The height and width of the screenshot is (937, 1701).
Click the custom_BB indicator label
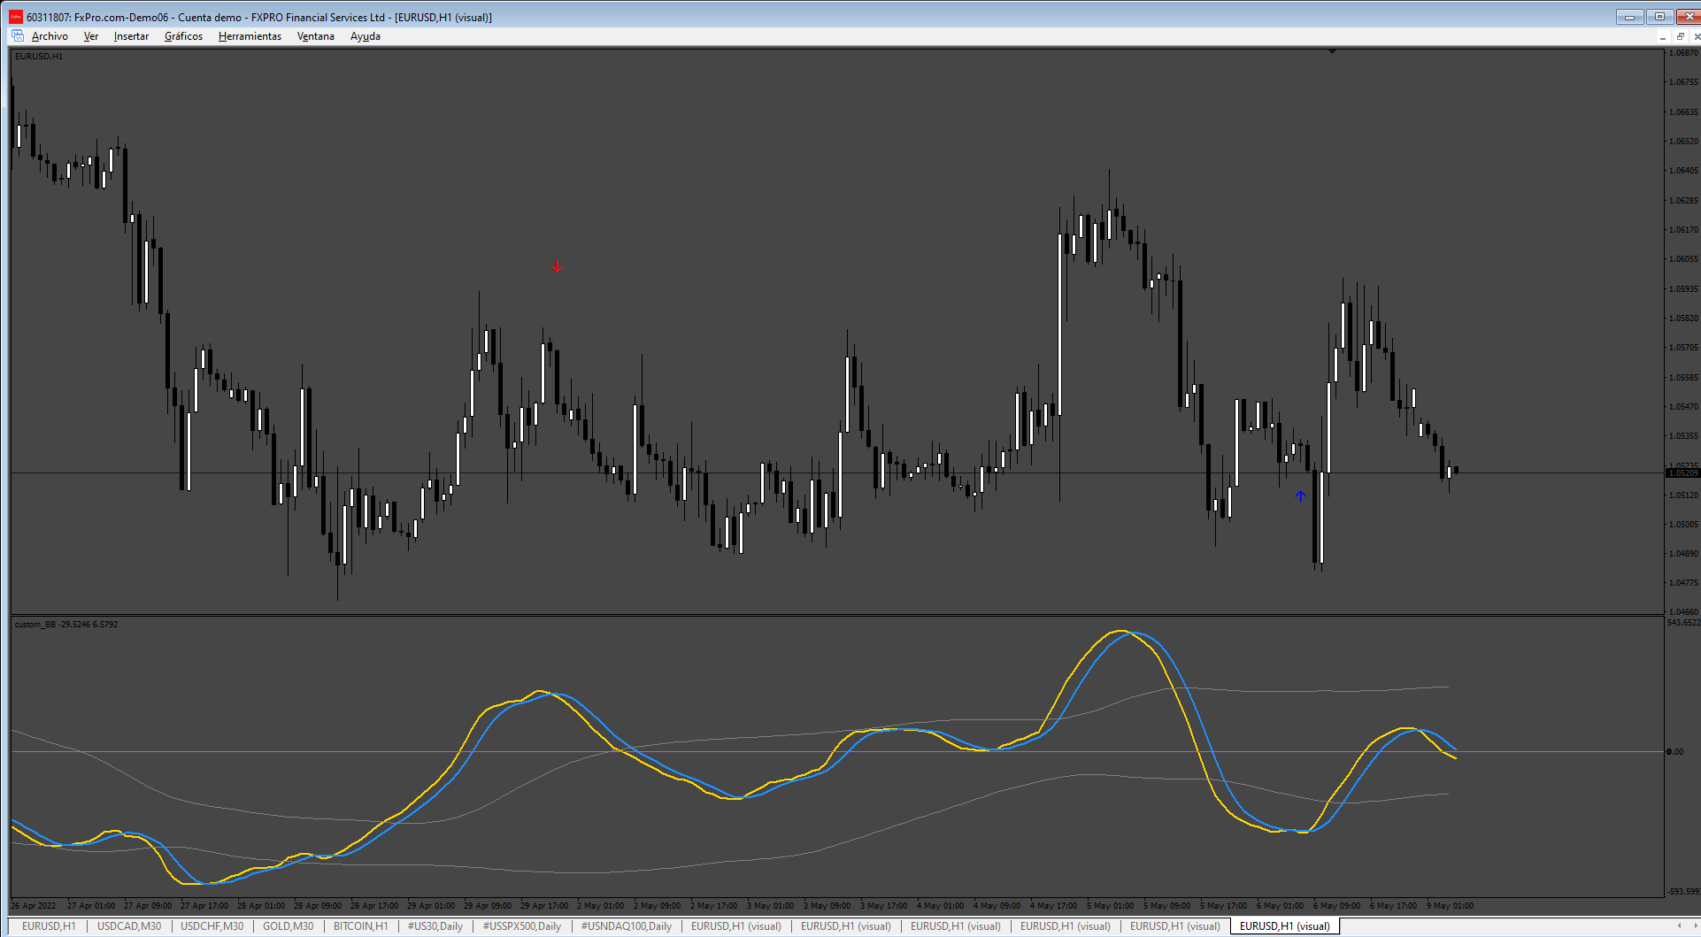pos(66,625)
